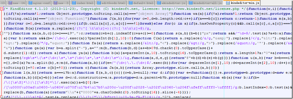Open the 'new 14' tab
Viewport: 293px width, 99px height.
[16, 3]
